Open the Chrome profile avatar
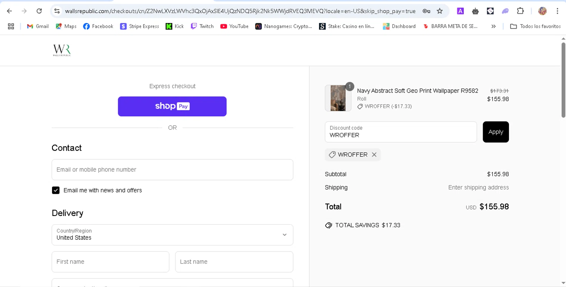The width and height of the screenshot is (566, 287). click(x=543, y=11)
